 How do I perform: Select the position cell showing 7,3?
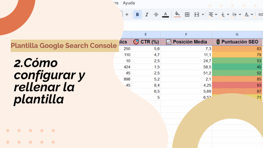tap(186, 49)
